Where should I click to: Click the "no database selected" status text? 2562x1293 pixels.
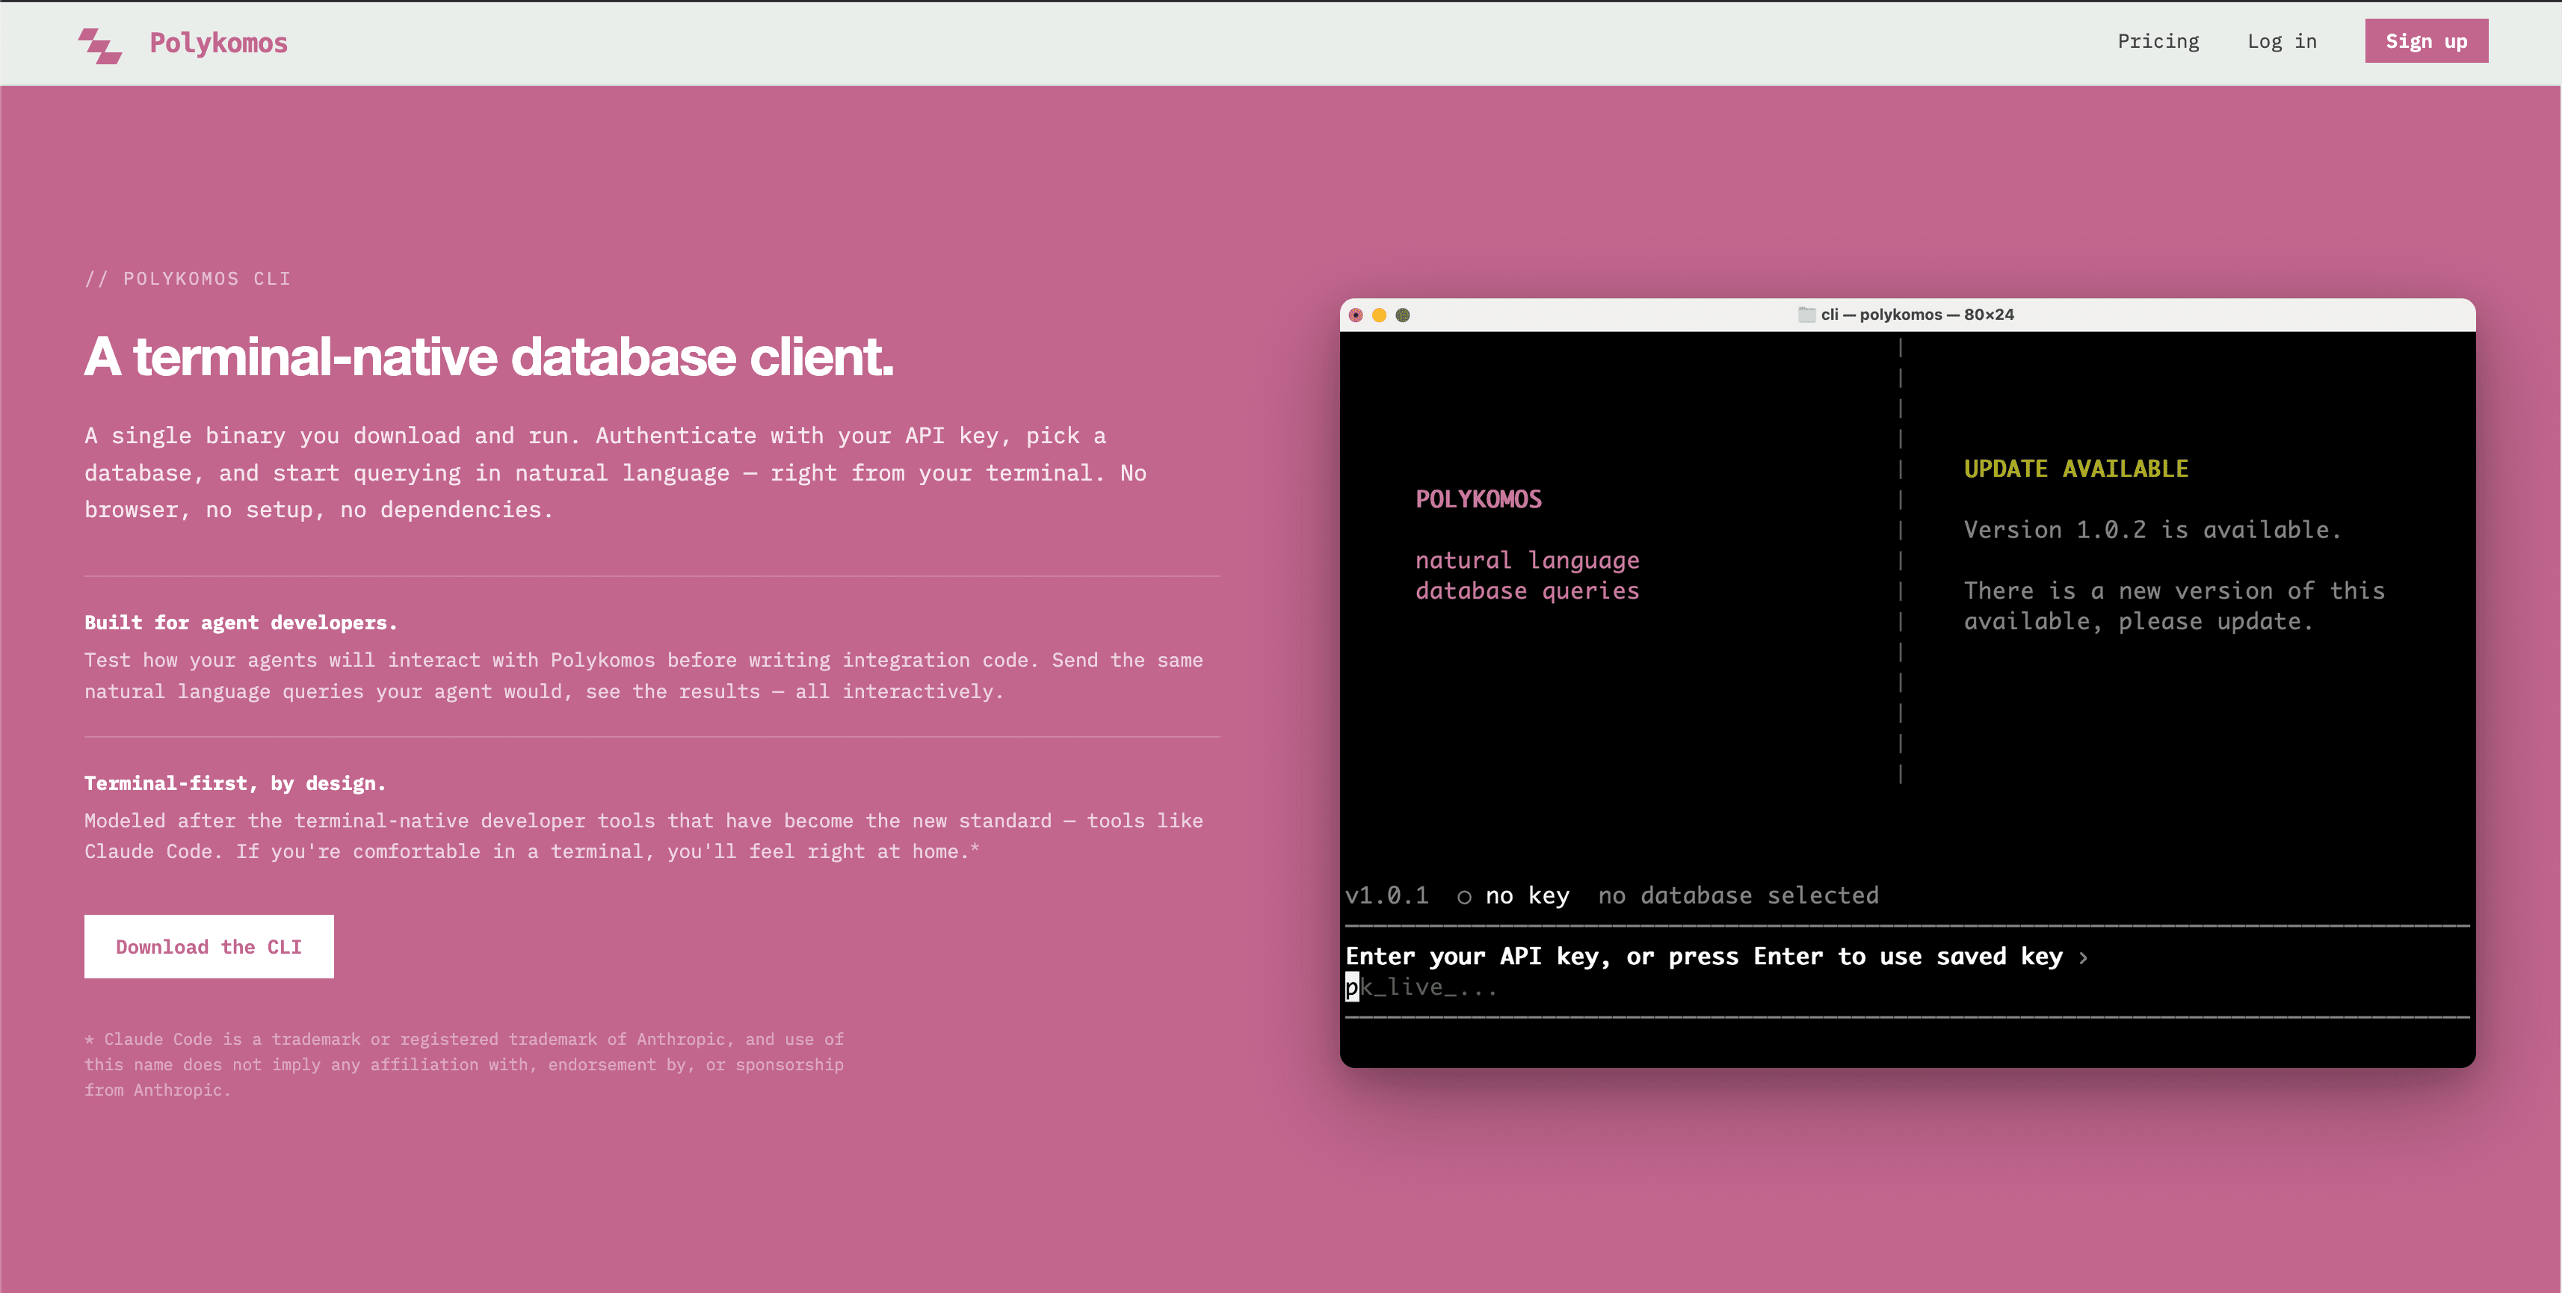1738,895
